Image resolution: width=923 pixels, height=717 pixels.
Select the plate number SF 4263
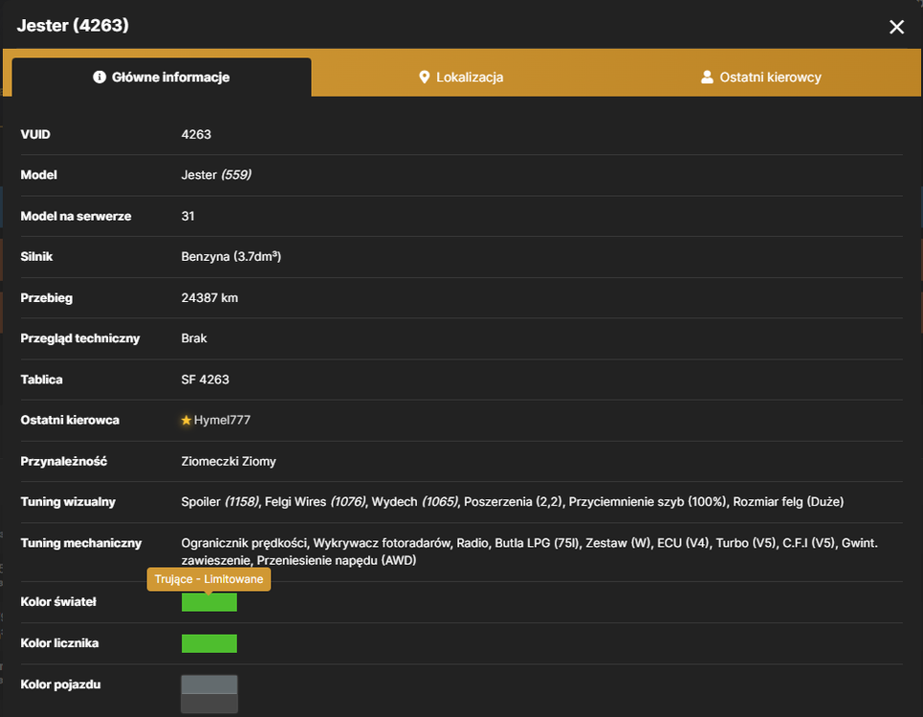(x=205, y=380)
